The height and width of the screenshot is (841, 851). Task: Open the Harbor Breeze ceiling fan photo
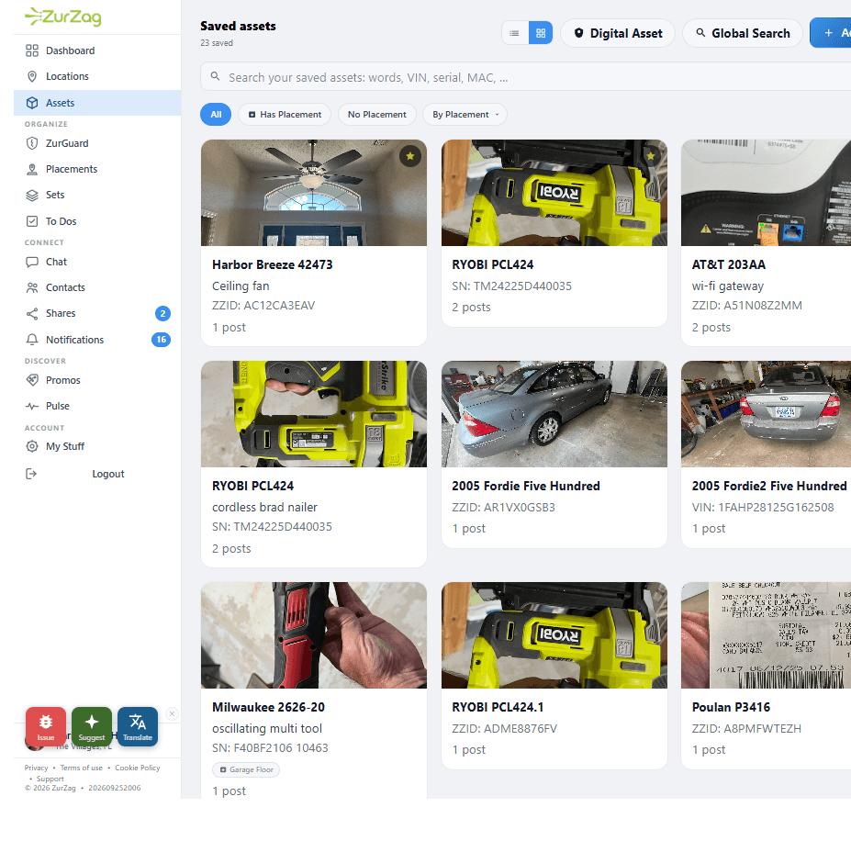click(314, 193)
